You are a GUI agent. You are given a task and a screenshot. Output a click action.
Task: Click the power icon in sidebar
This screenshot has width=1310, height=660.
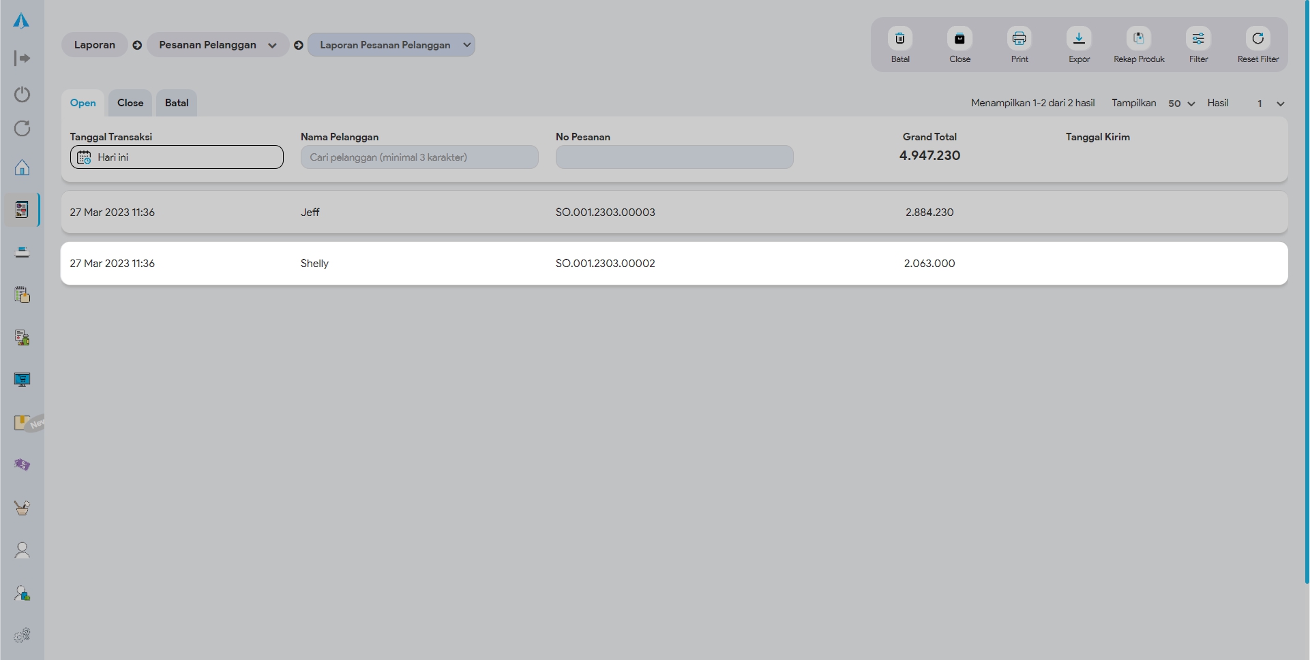coord(22,94)
